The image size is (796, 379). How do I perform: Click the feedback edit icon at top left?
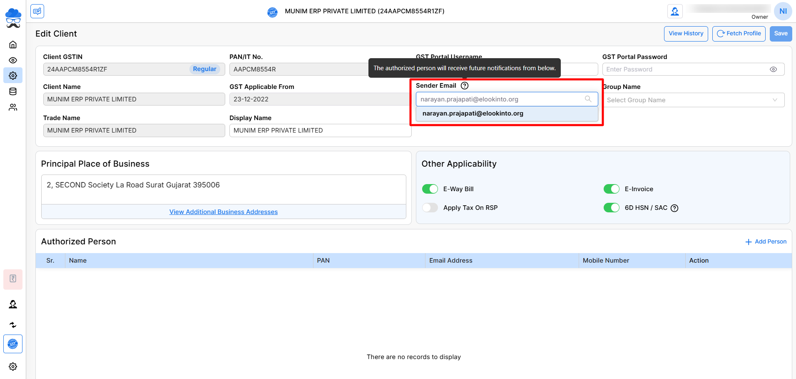coord(37,11)
